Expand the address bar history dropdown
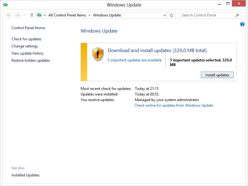 tap(165, 15)
